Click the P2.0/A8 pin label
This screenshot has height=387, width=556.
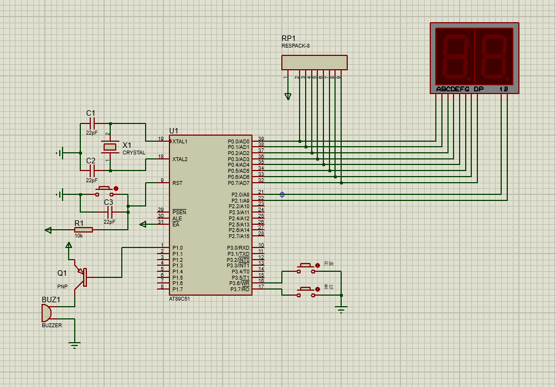(x=240, y=194)
